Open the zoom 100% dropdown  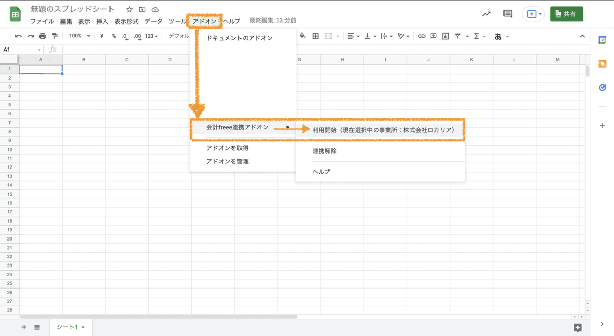click(x=79, y=36)
